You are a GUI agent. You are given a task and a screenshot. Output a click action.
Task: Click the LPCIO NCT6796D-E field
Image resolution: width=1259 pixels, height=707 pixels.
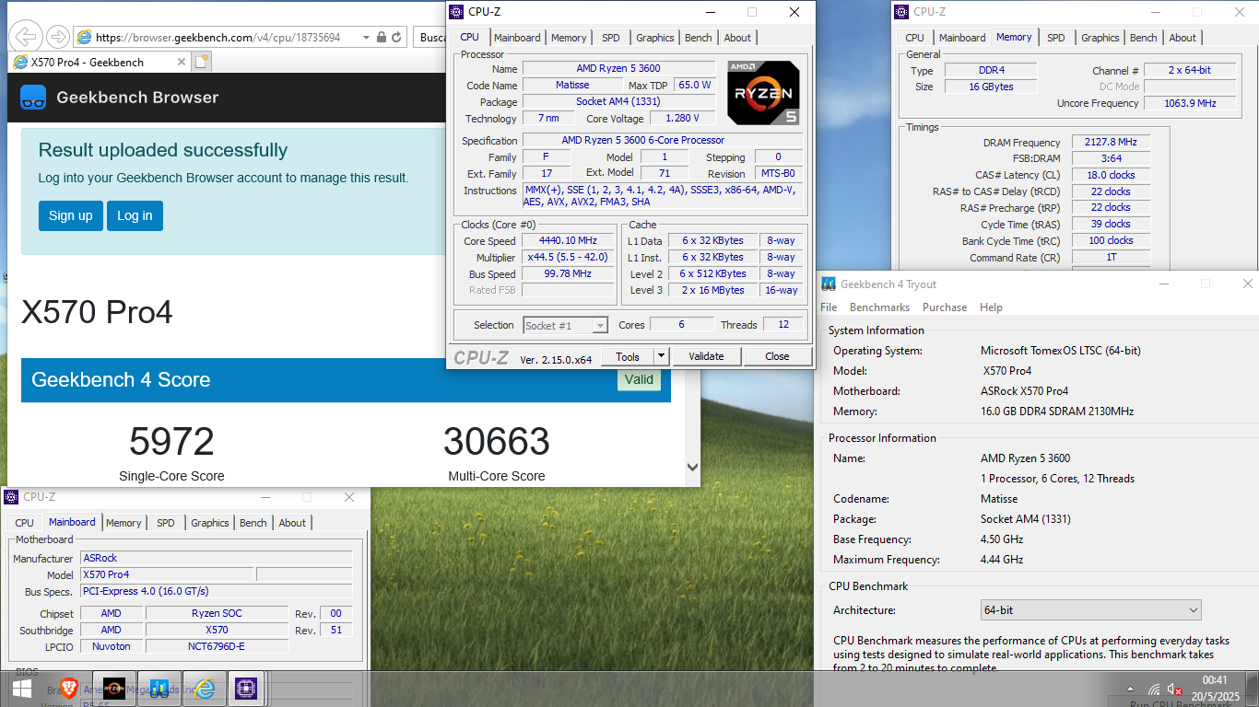pos(217,647)
